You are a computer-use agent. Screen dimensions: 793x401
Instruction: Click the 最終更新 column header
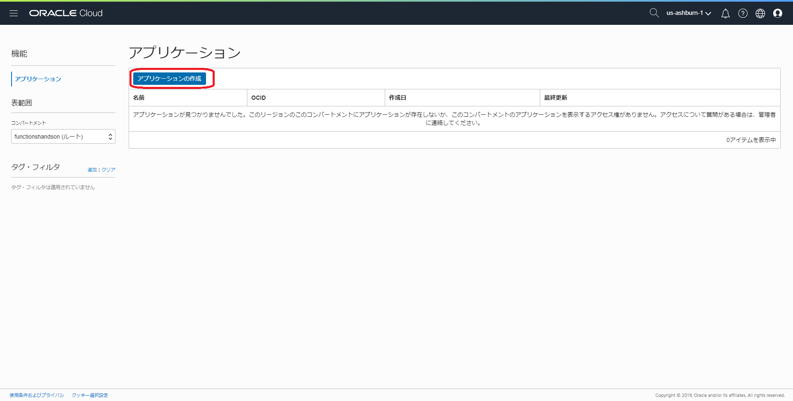(556, 98)
